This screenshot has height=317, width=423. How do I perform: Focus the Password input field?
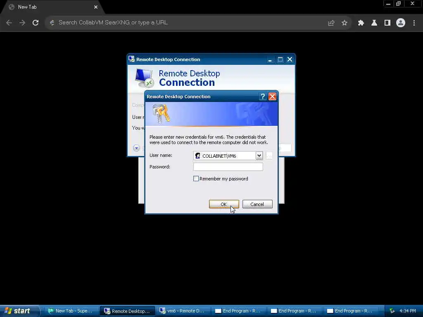pos(228,167)
